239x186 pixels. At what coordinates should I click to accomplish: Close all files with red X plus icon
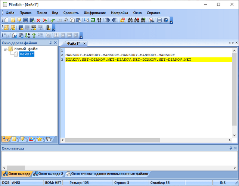45,20
